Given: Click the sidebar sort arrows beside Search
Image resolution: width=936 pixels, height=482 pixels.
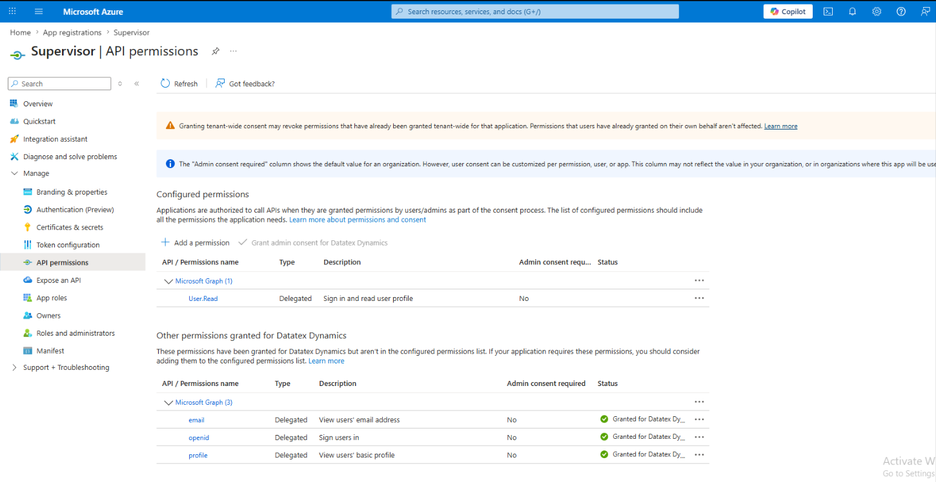Looking at the screenshot, I should click(x=120, y=84).
